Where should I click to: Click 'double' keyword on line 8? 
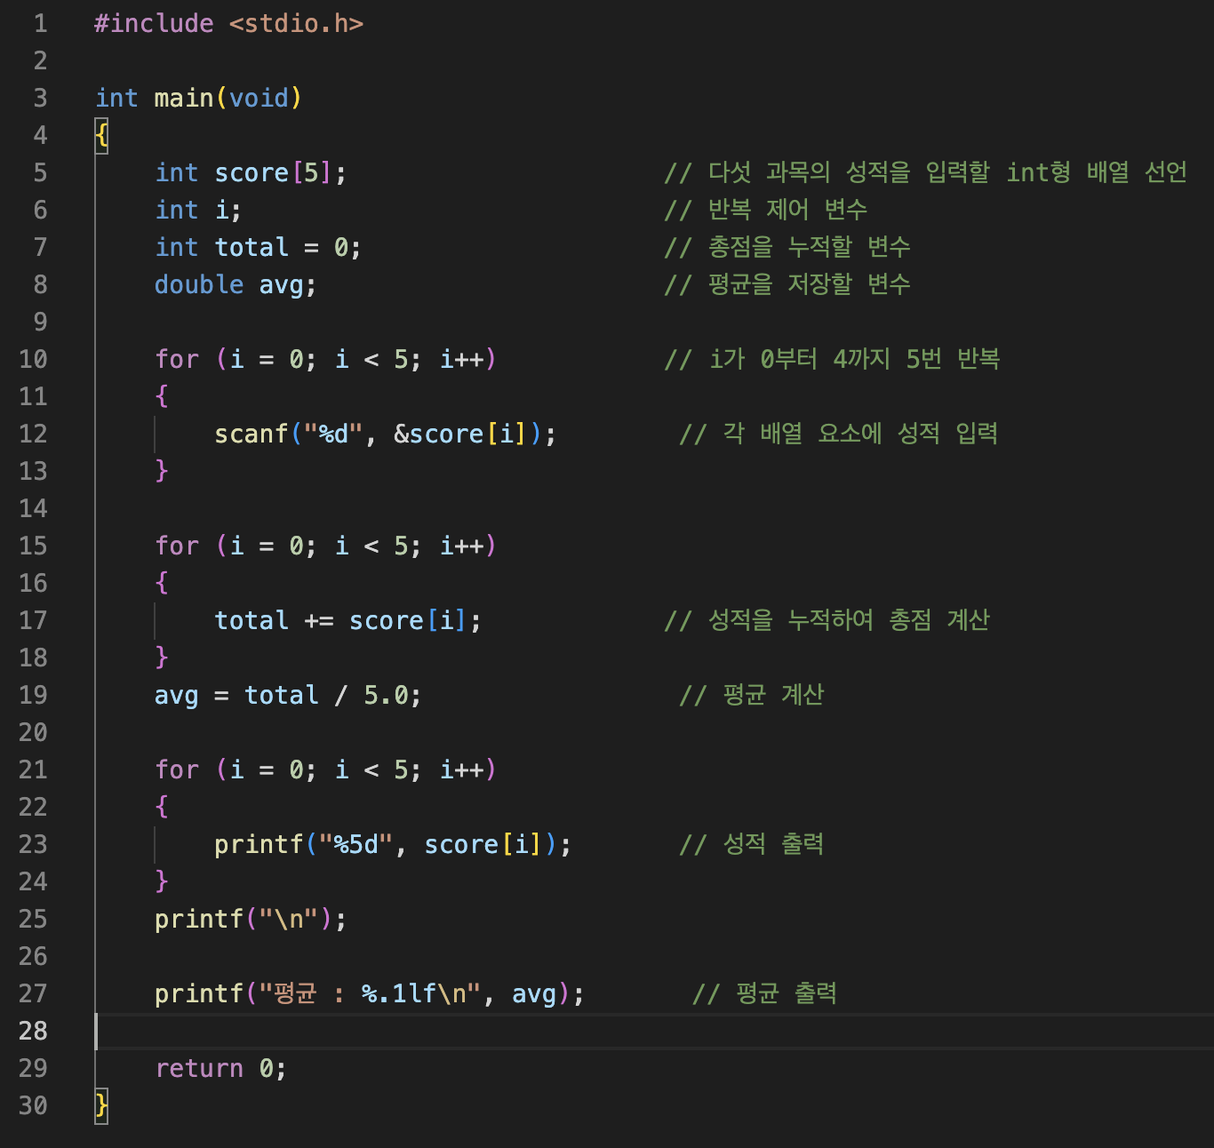pyautogui.click(x=199, y=284)
